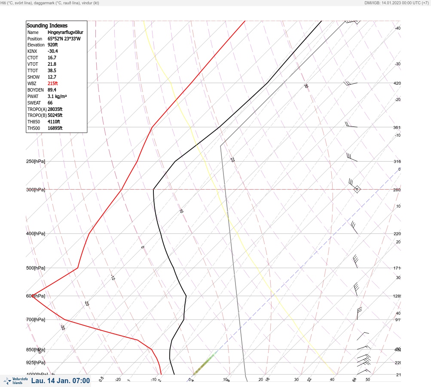Click the TH850 value 4110ft
The width and height of the screenshot is (431, 387).
(x=54, y=122)
